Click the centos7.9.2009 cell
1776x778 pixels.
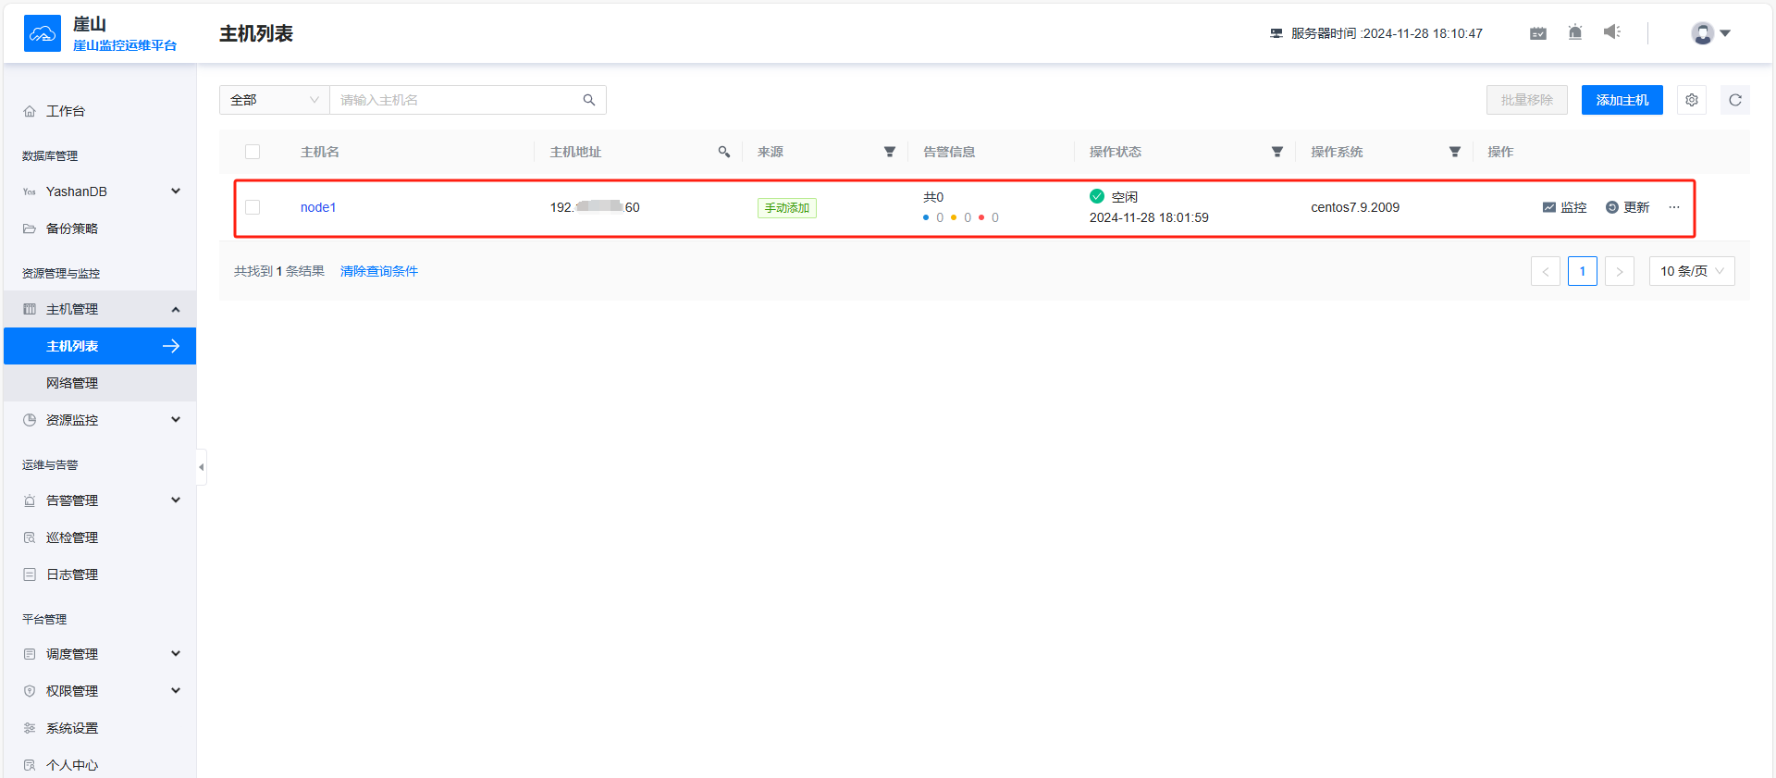click(1355, 207)
